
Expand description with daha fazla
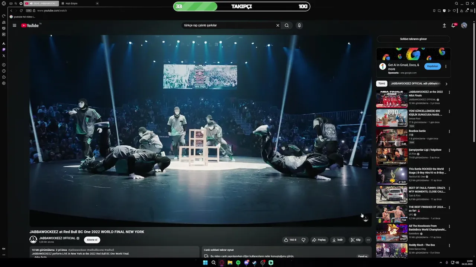coord(41,257)
